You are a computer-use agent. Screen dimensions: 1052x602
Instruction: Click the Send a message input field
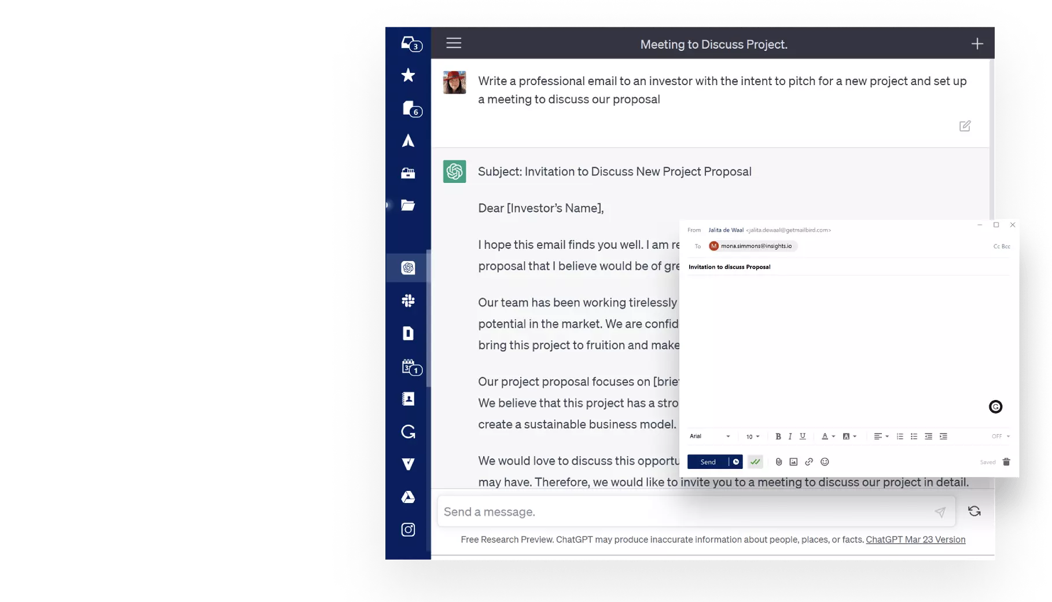point(696,512)
